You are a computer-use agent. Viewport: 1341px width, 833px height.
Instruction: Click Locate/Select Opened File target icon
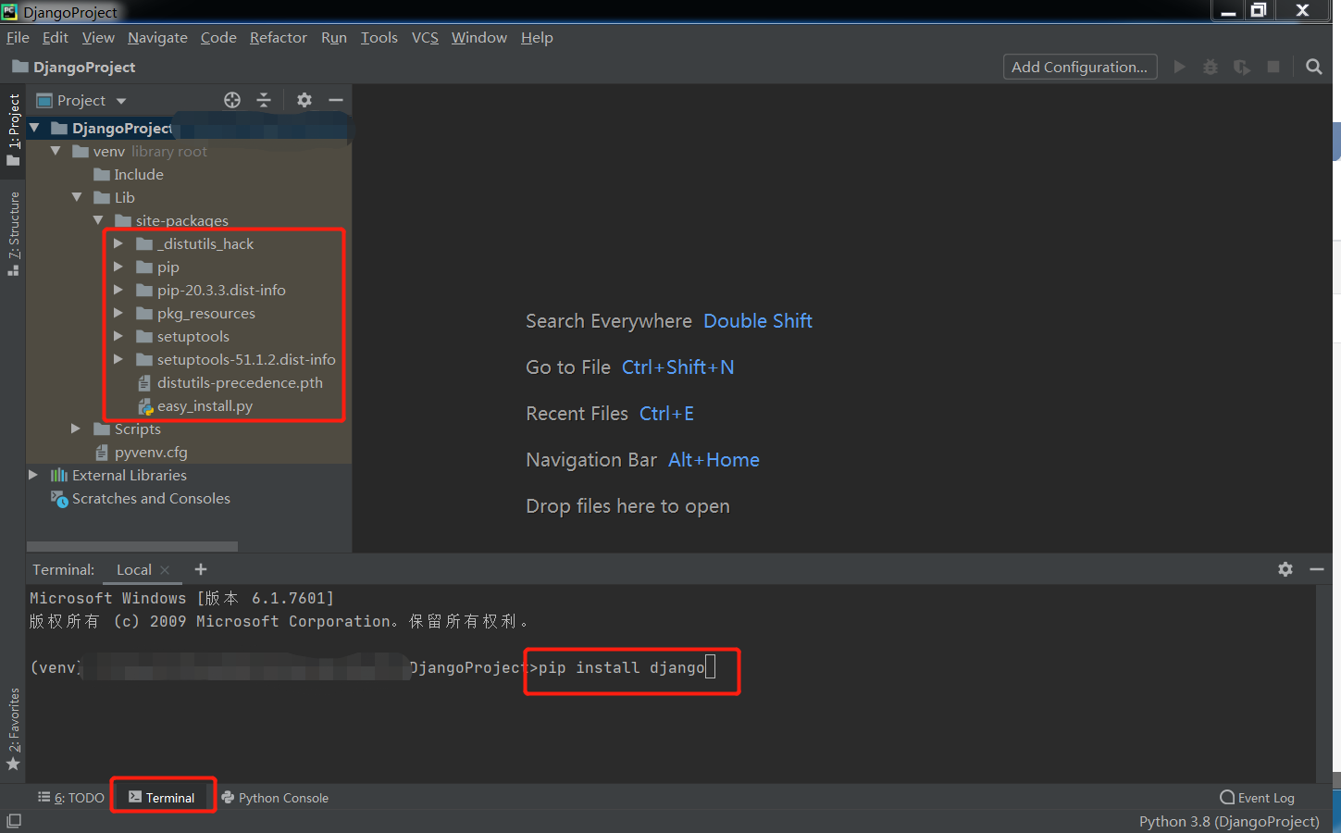(232, 100)
